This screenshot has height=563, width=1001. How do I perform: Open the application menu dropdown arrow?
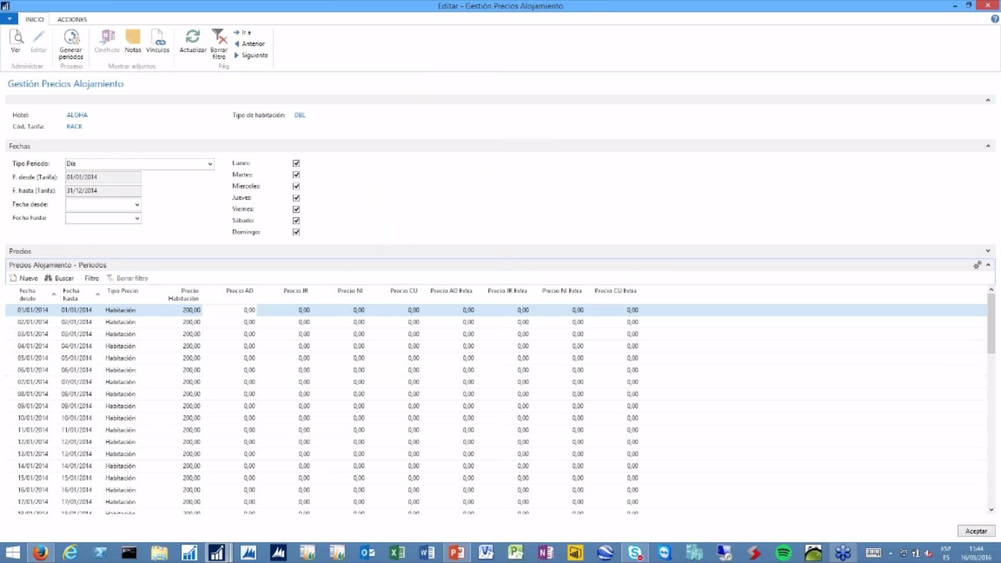9,19
